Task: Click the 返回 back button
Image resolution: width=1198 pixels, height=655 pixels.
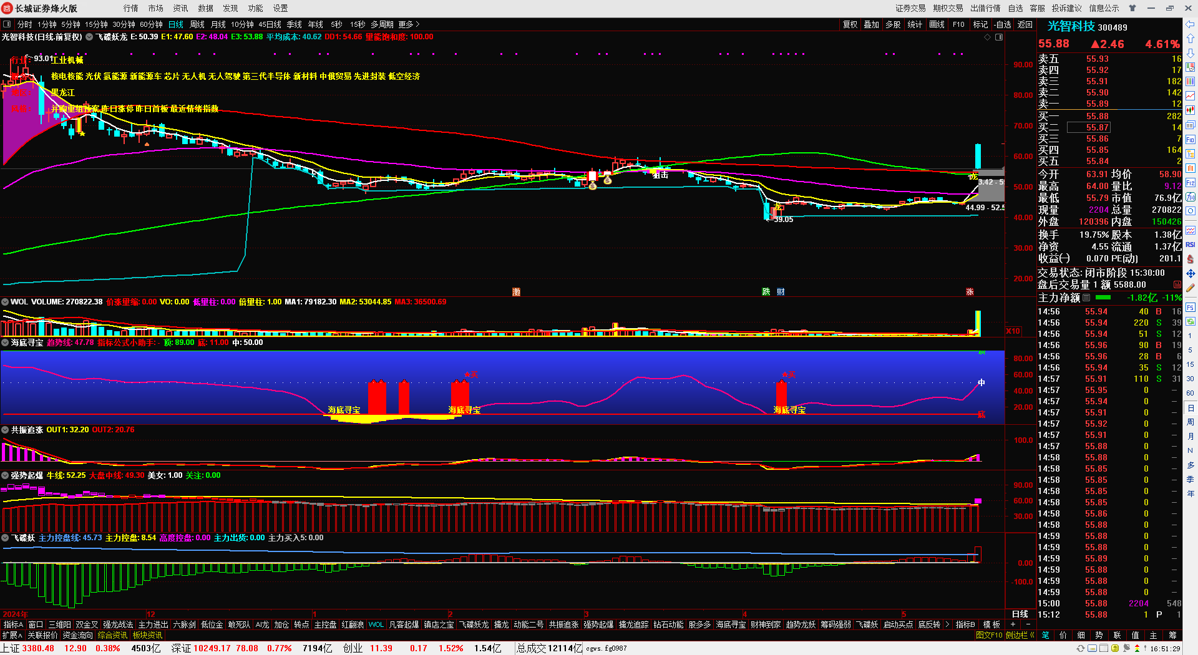Action: (x=1025, y=24)
